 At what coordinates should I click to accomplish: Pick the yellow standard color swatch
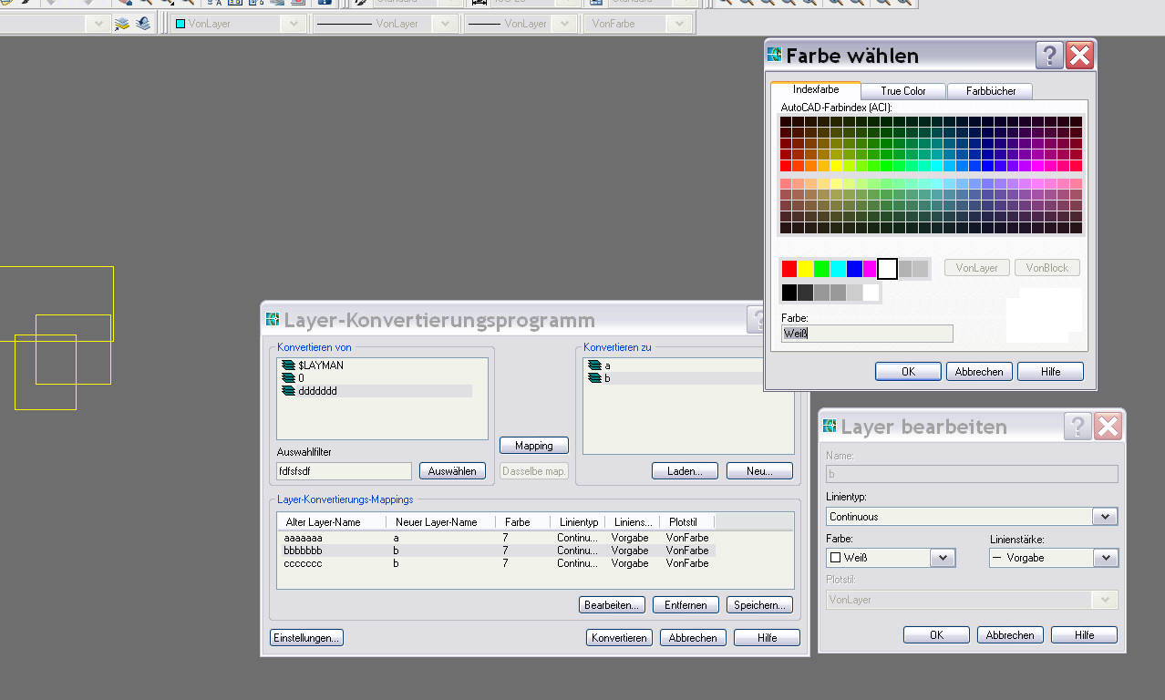click(x=806, y=269)
